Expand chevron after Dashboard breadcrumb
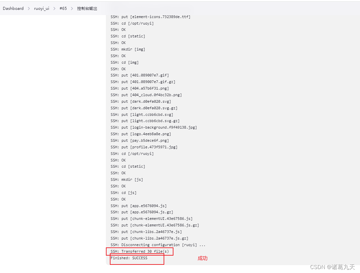Screen dimensions: 360x273 (x=29, y=9)
